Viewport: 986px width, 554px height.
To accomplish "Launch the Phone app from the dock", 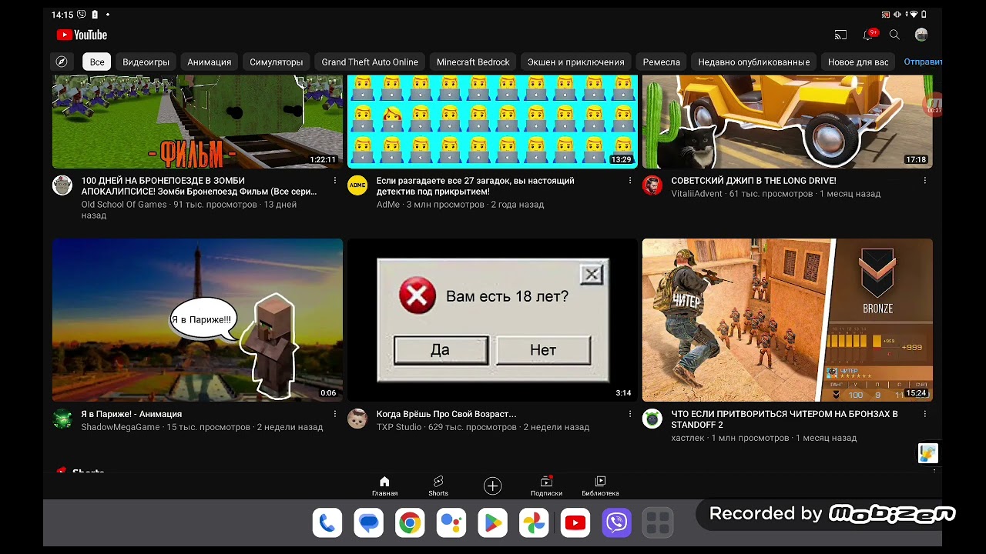I will [x=327, y=523].
